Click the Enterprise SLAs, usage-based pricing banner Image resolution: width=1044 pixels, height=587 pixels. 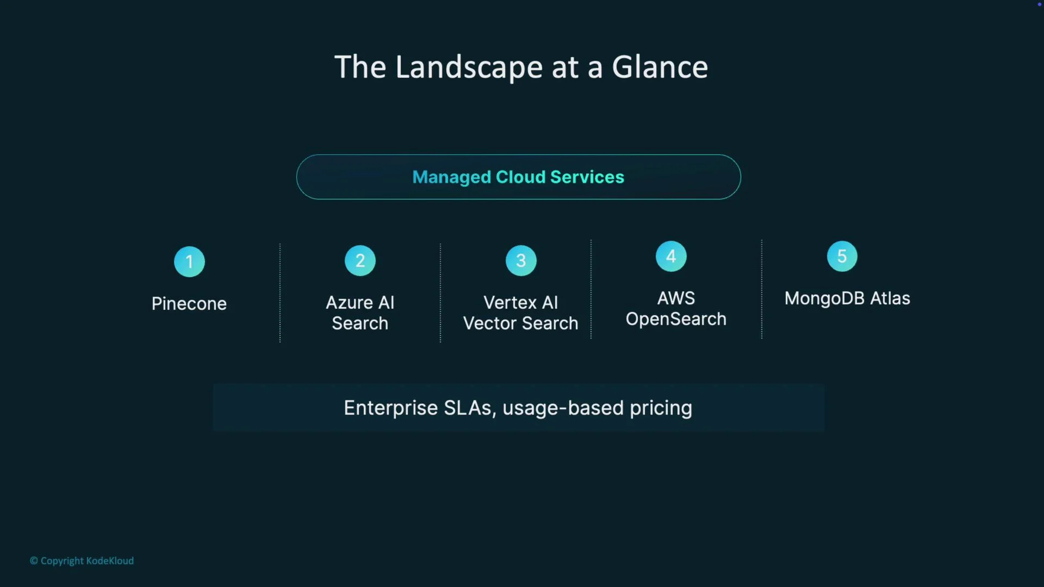pyautogui.click(x=518, y=408)
